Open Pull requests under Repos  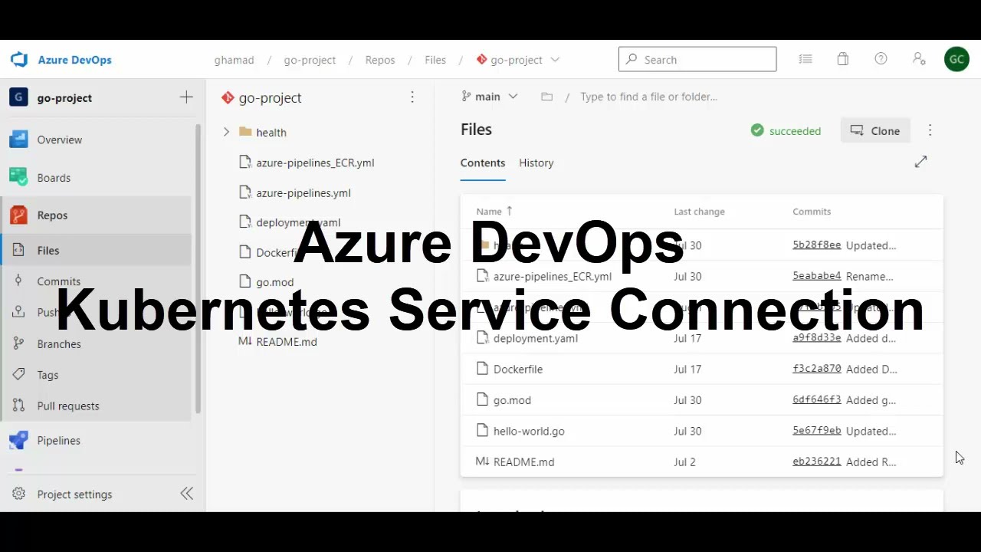[67, 406]
